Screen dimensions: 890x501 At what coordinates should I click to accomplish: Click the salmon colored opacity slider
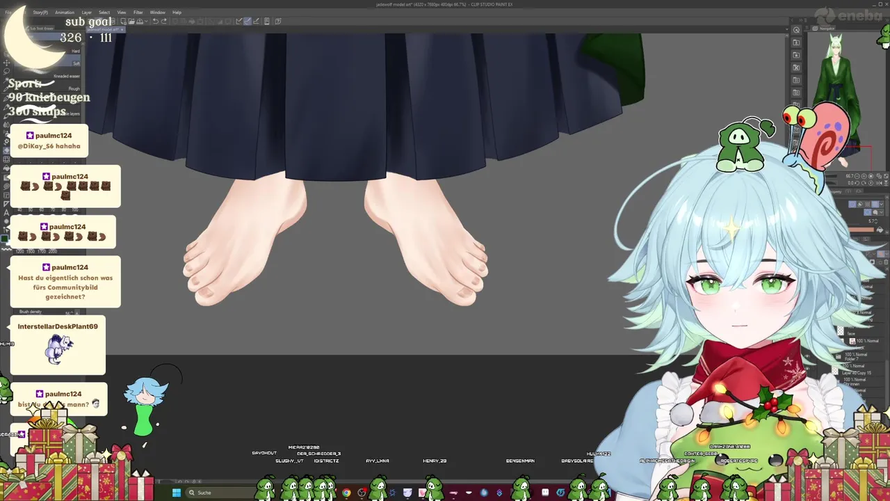[x=861, y=230]
